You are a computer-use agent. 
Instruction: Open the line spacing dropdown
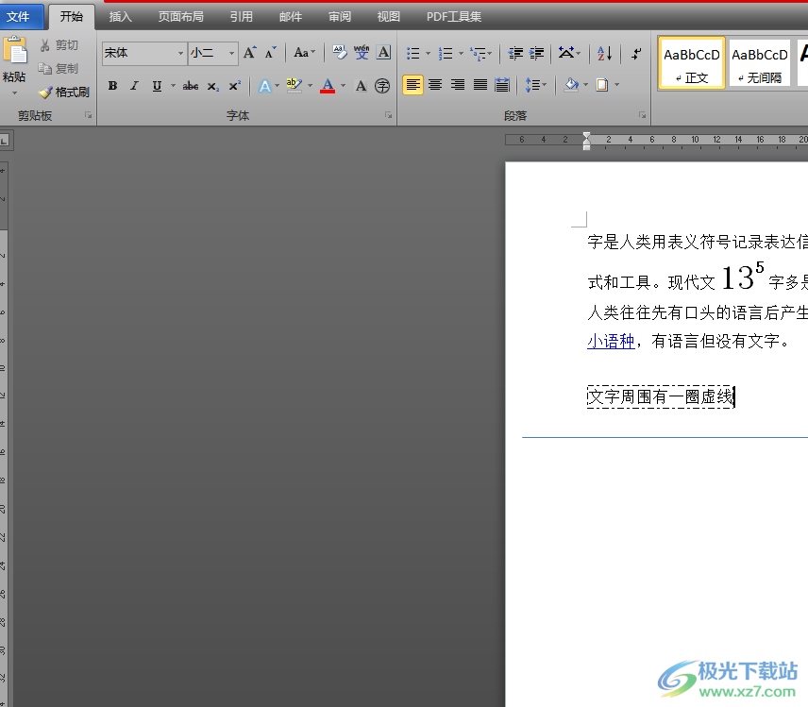[536, 85]
